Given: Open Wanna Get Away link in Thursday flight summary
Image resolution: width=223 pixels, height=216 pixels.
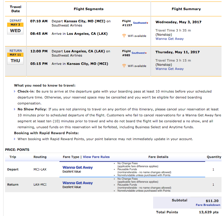Looking at the screenshot, I should coord(169,69).
